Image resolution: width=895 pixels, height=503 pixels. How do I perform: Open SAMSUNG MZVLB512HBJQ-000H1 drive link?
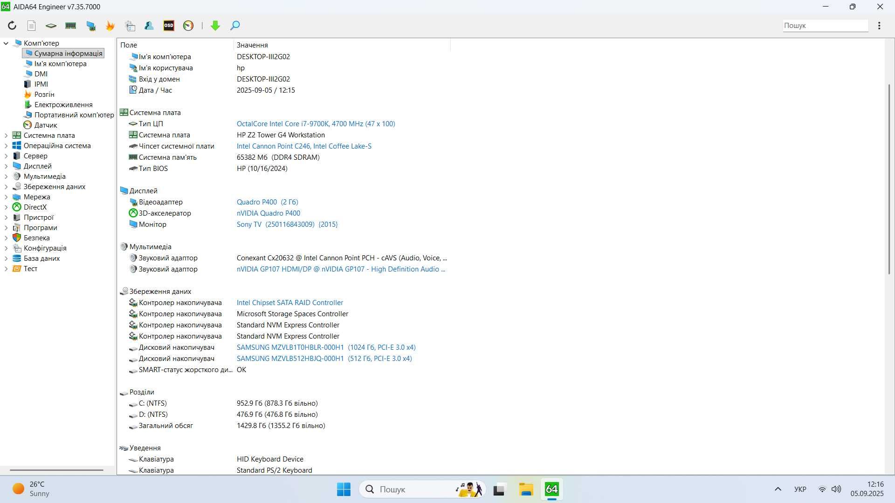[x=324, y=359]
